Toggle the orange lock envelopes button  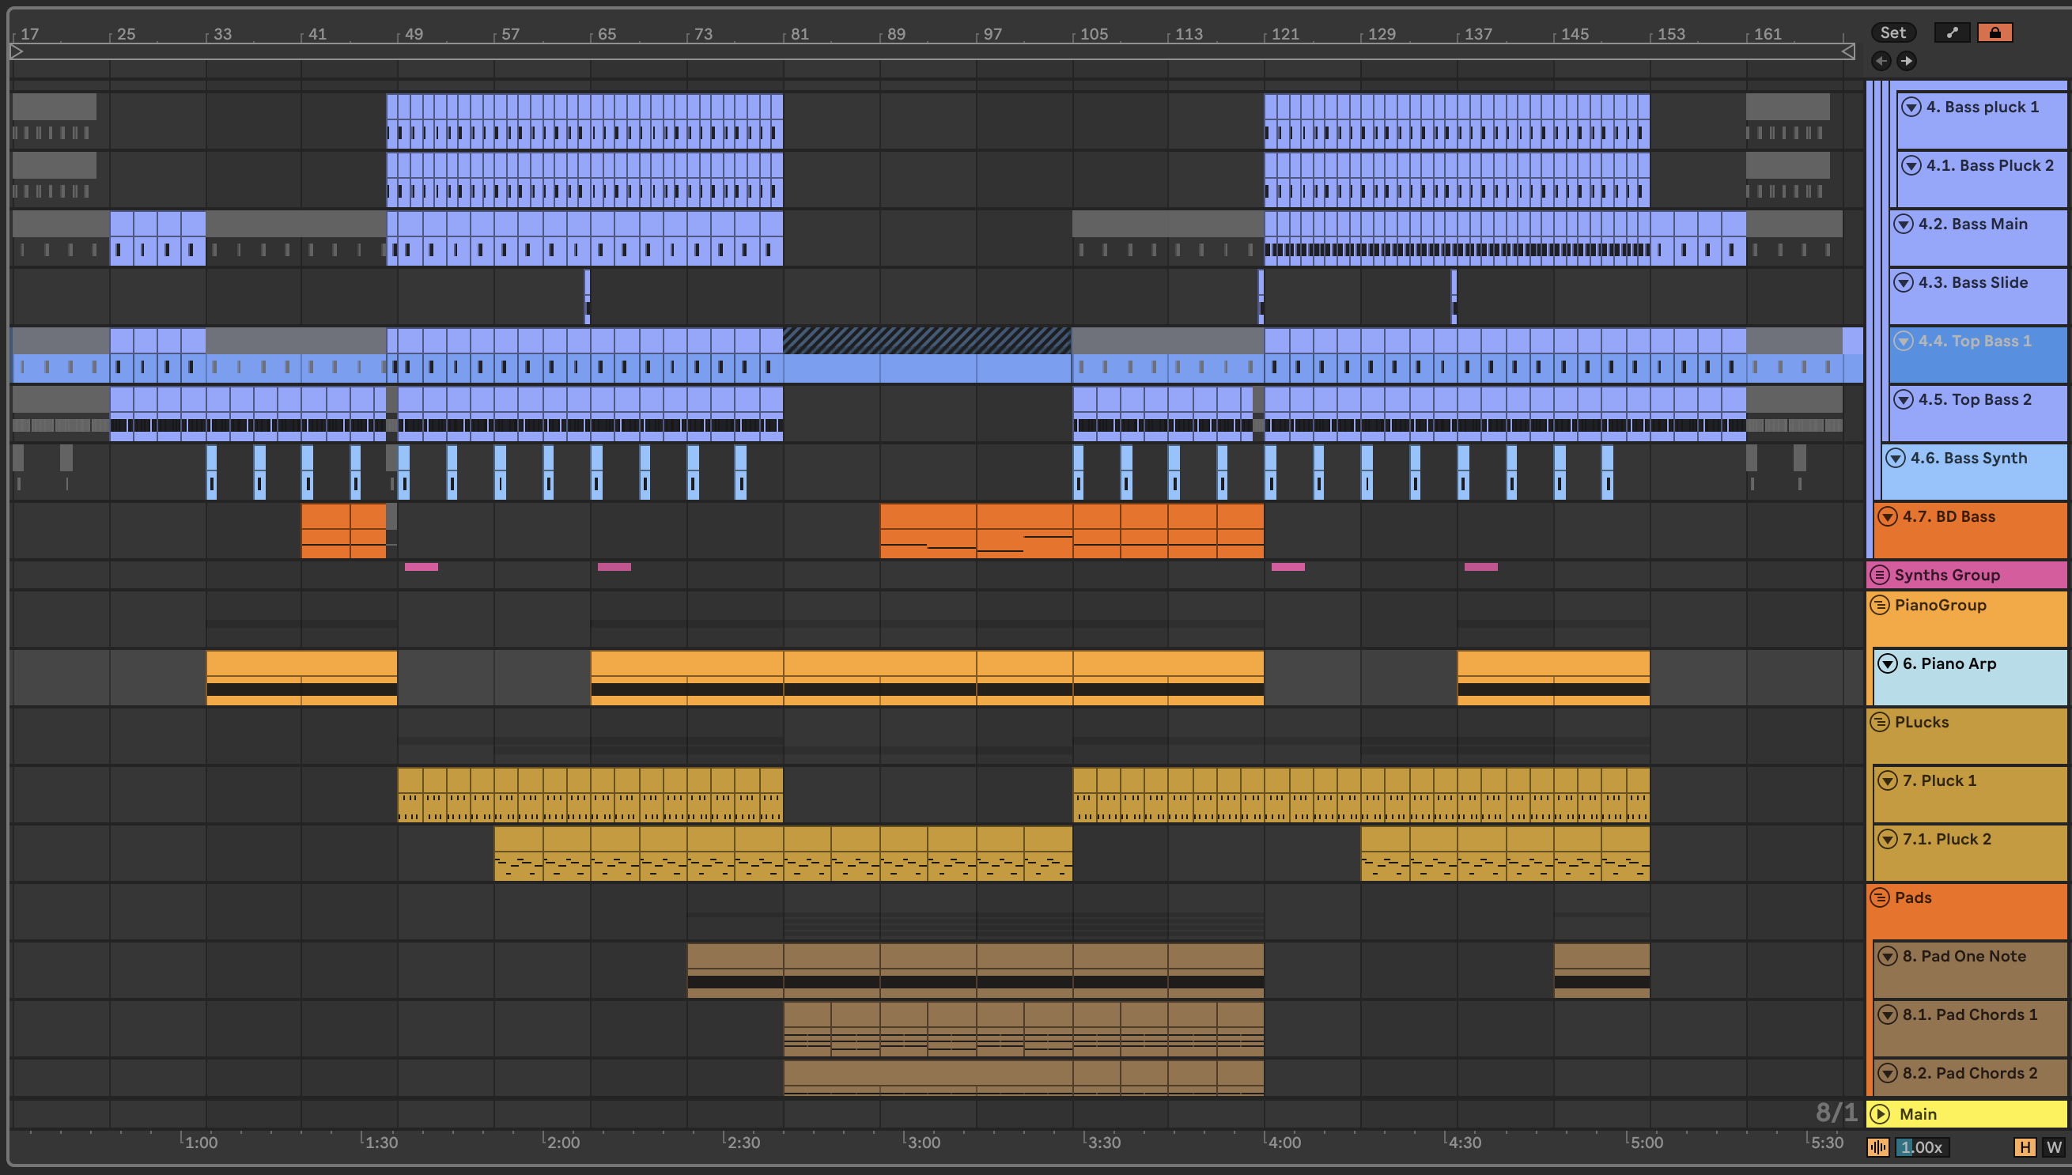[1994, 32]
